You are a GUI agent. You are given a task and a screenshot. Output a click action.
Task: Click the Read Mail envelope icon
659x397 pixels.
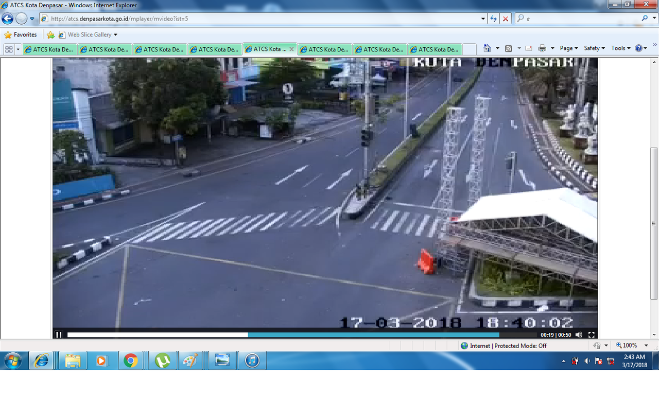(x=529, y=48)
